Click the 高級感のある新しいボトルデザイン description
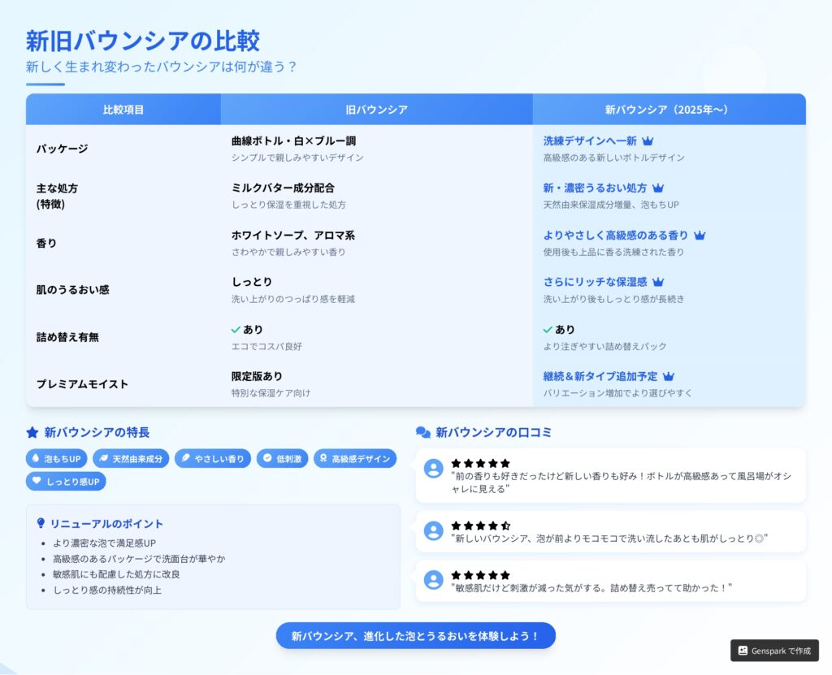 [x=614, y=158]
